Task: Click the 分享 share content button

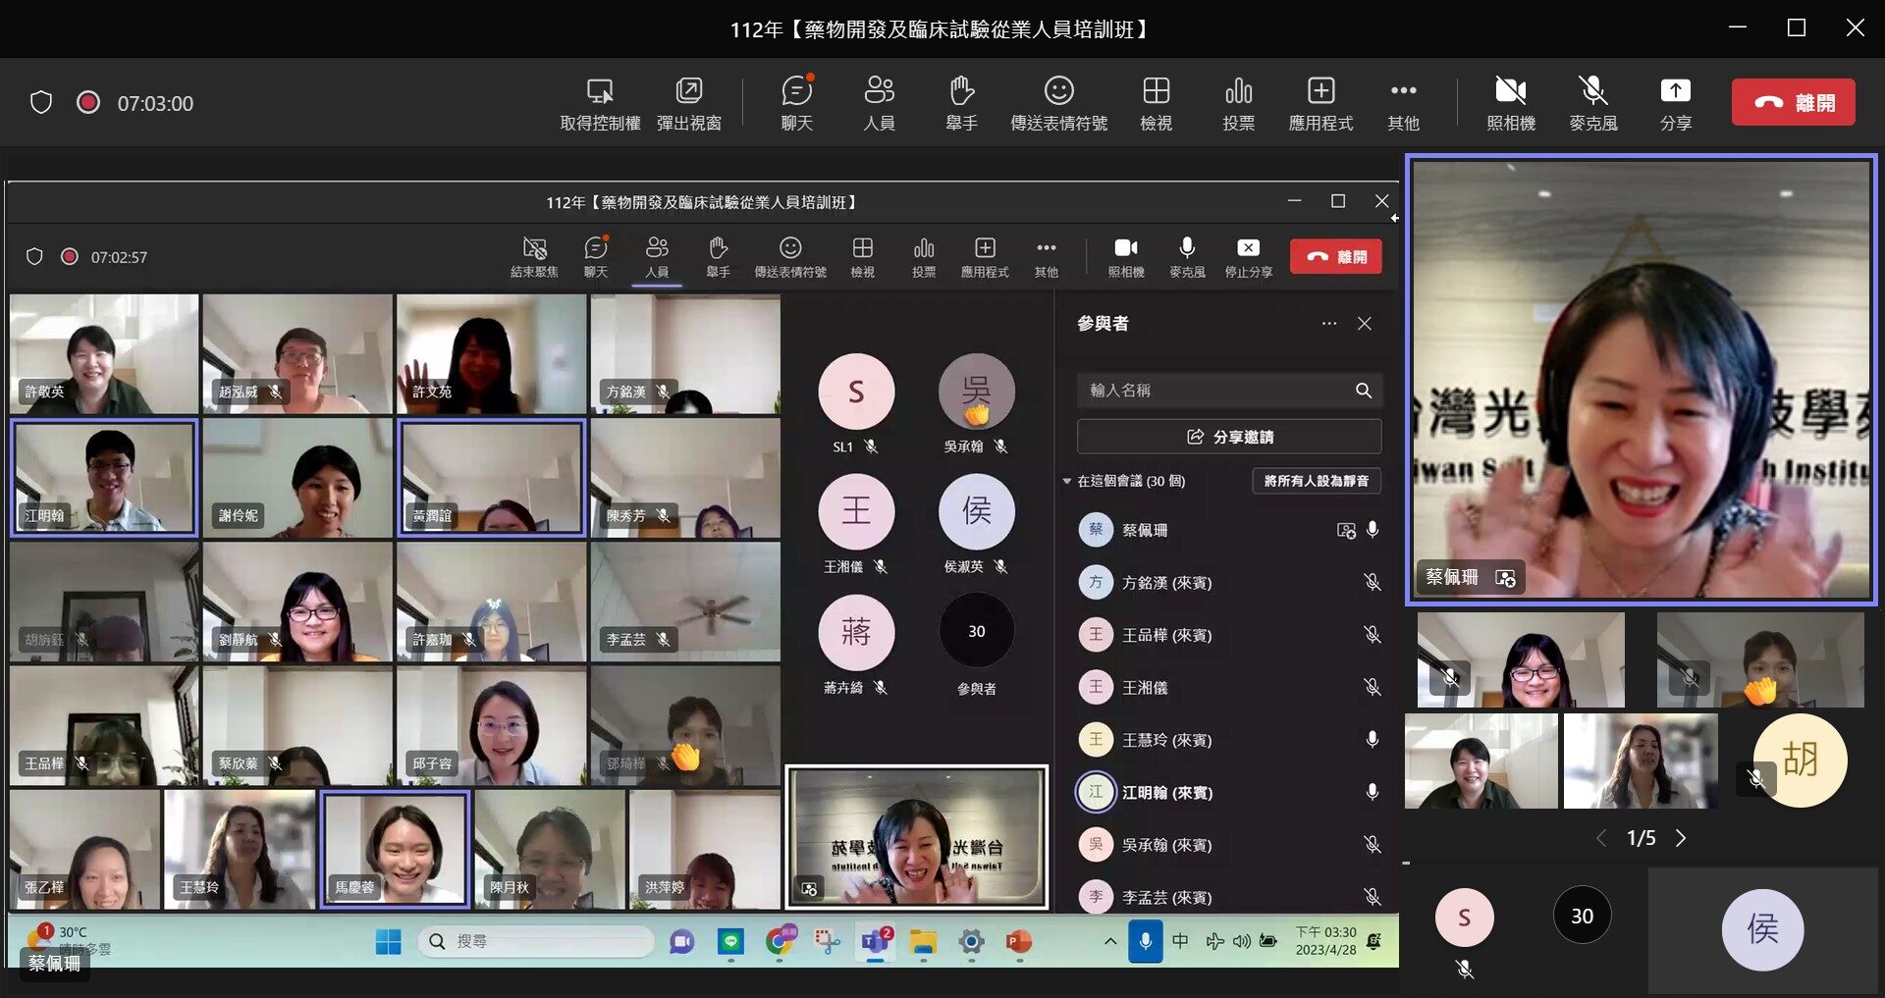Action: point(1675,102)
